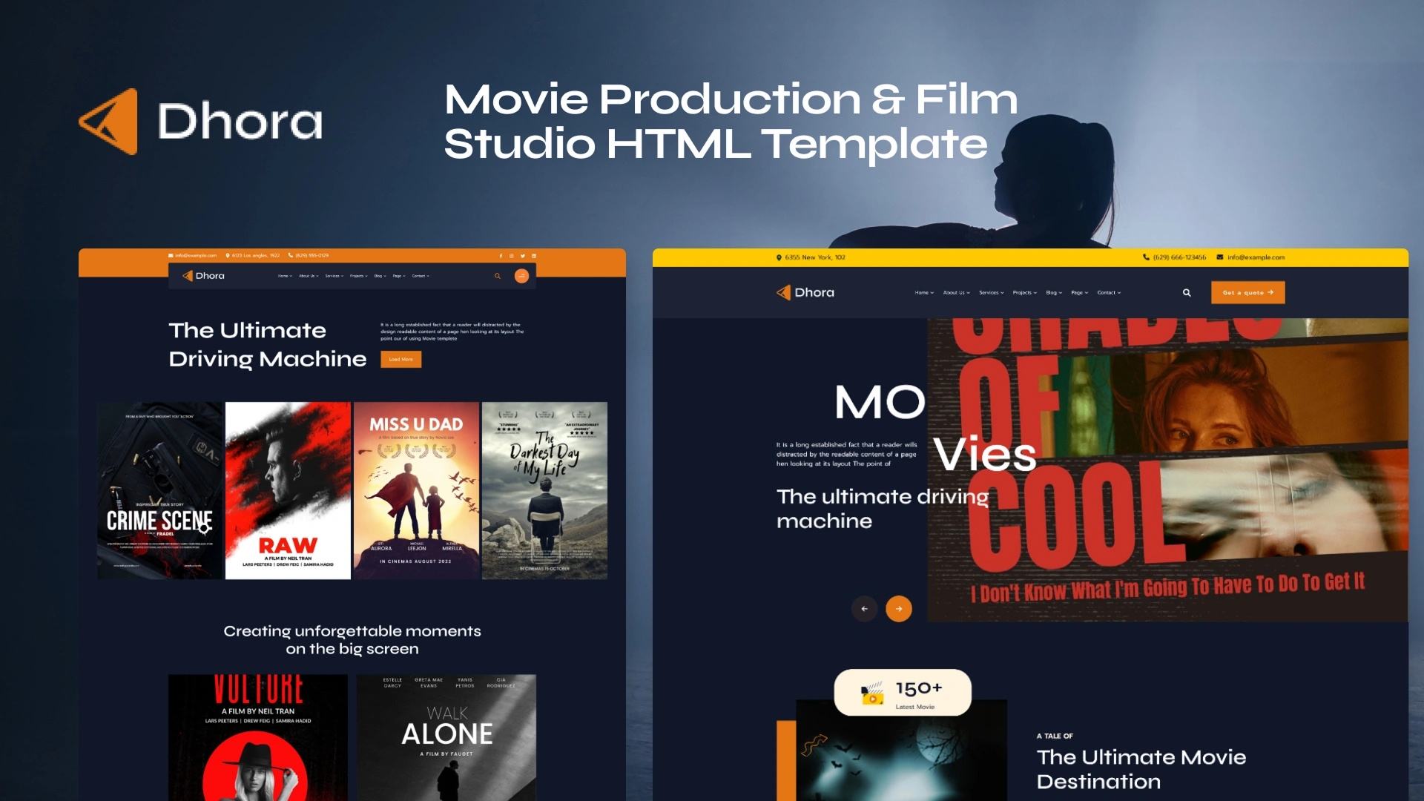
Task: Click Twitter icon in orange-header page
Action: coord(522,256)
